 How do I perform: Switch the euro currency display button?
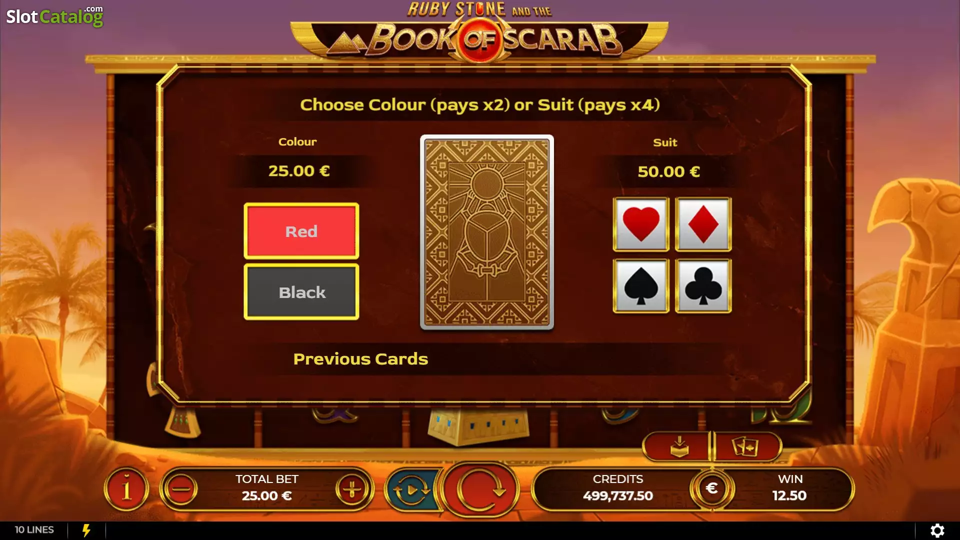[x=712, y=488]
